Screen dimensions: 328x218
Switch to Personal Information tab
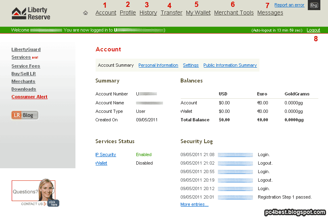point(159,65)
